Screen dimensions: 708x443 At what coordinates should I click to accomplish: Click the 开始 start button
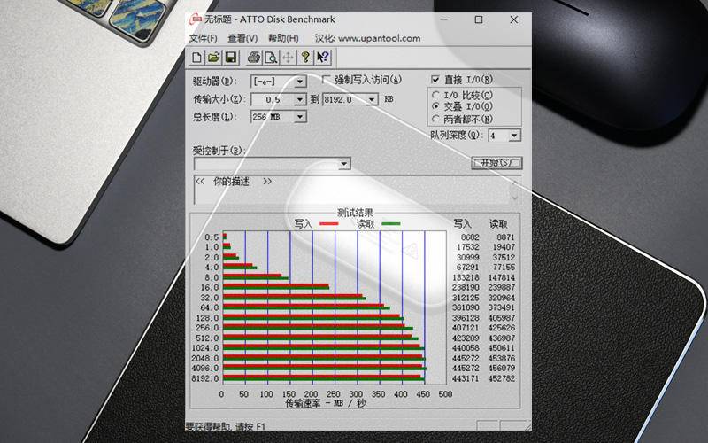tap(496, 163)
